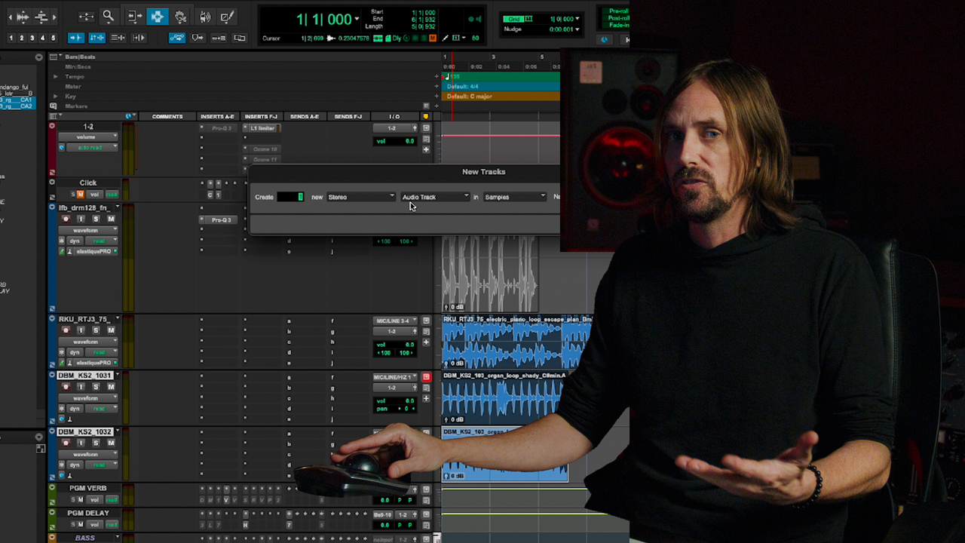The width and height of the screenshot is (965, 543).
Task: Click Markers ruler icon
Action: [x=53, y=106]
